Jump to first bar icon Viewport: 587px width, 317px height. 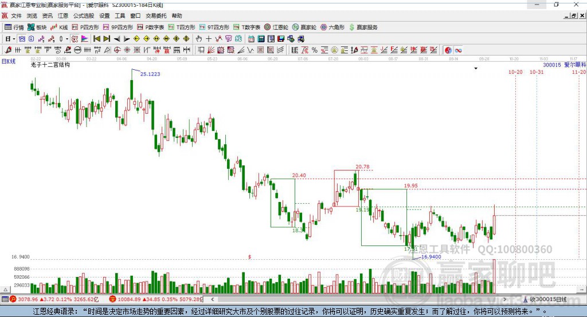tap(96, 39)
